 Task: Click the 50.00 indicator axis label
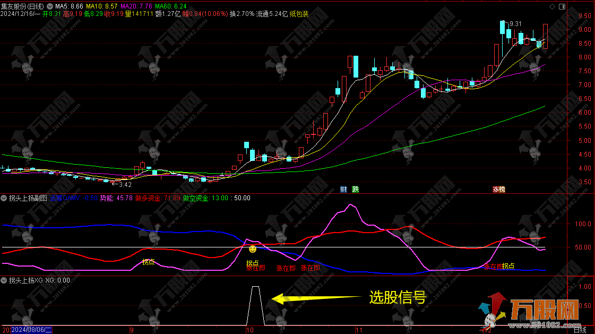tap(583, 247)
